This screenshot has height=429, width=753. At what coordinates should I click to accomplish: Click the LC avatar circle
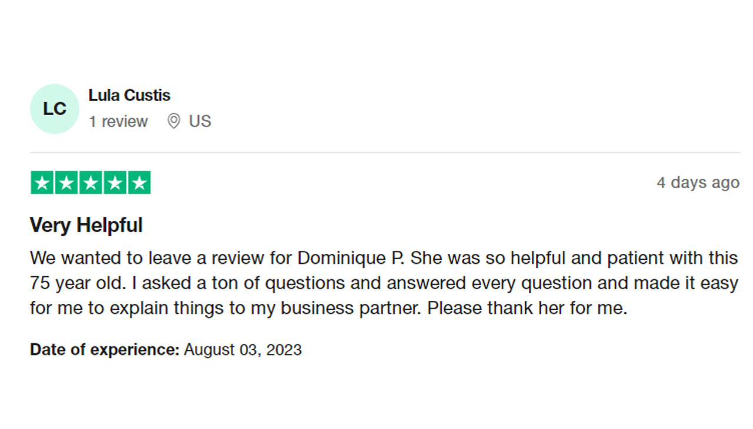tap(55, 109)
